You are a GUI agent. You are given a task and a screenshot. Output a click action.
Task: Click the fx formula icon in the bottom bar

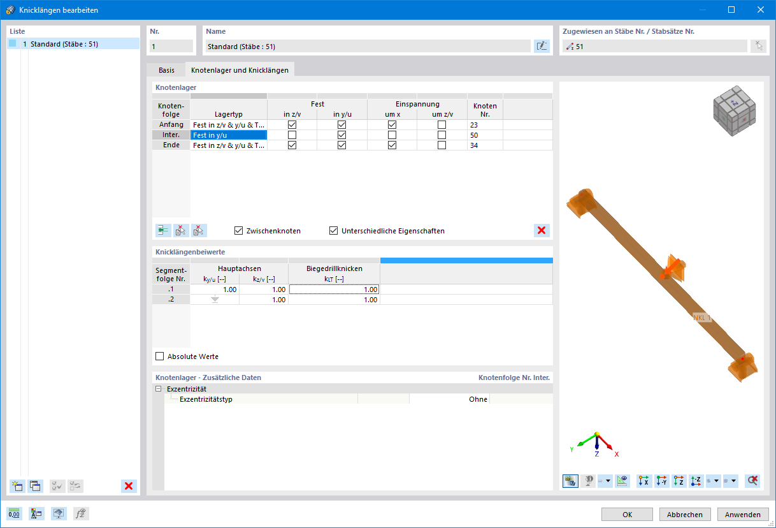click(x=81, y=514)
